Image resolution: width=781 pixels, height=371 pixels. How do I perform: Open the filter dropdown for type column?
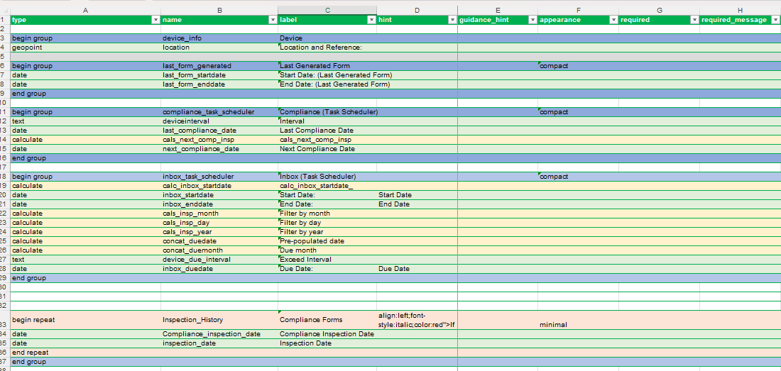(156, 20)
